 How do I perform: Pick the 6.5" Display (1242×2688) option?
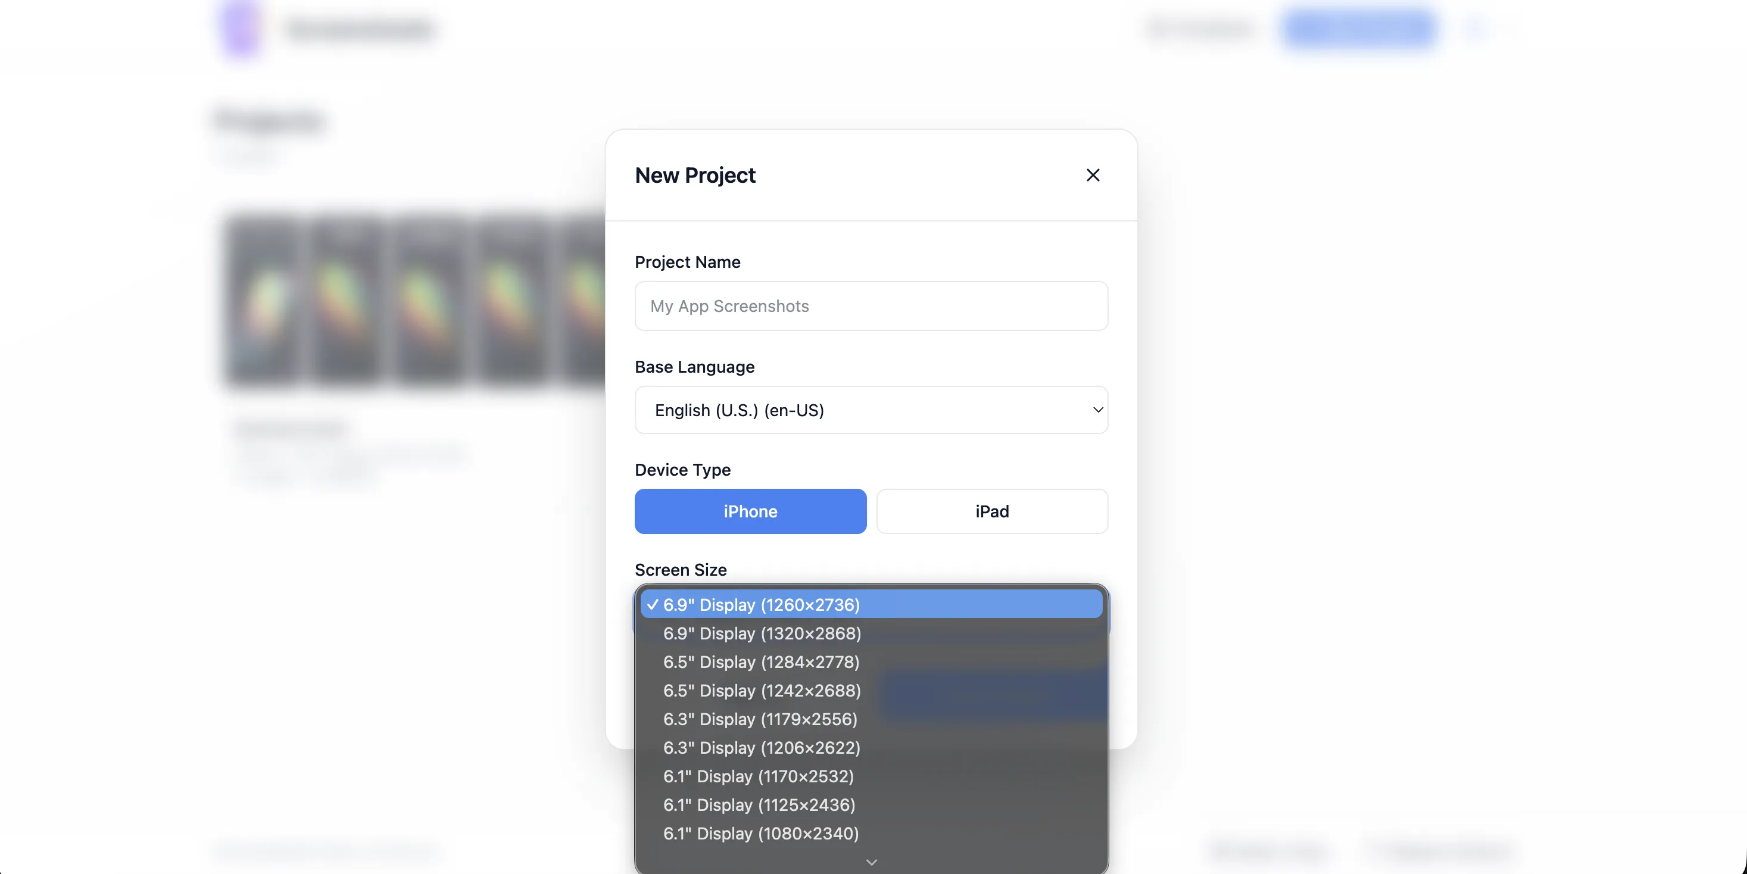pyautogui.click(x=761, y=691)
